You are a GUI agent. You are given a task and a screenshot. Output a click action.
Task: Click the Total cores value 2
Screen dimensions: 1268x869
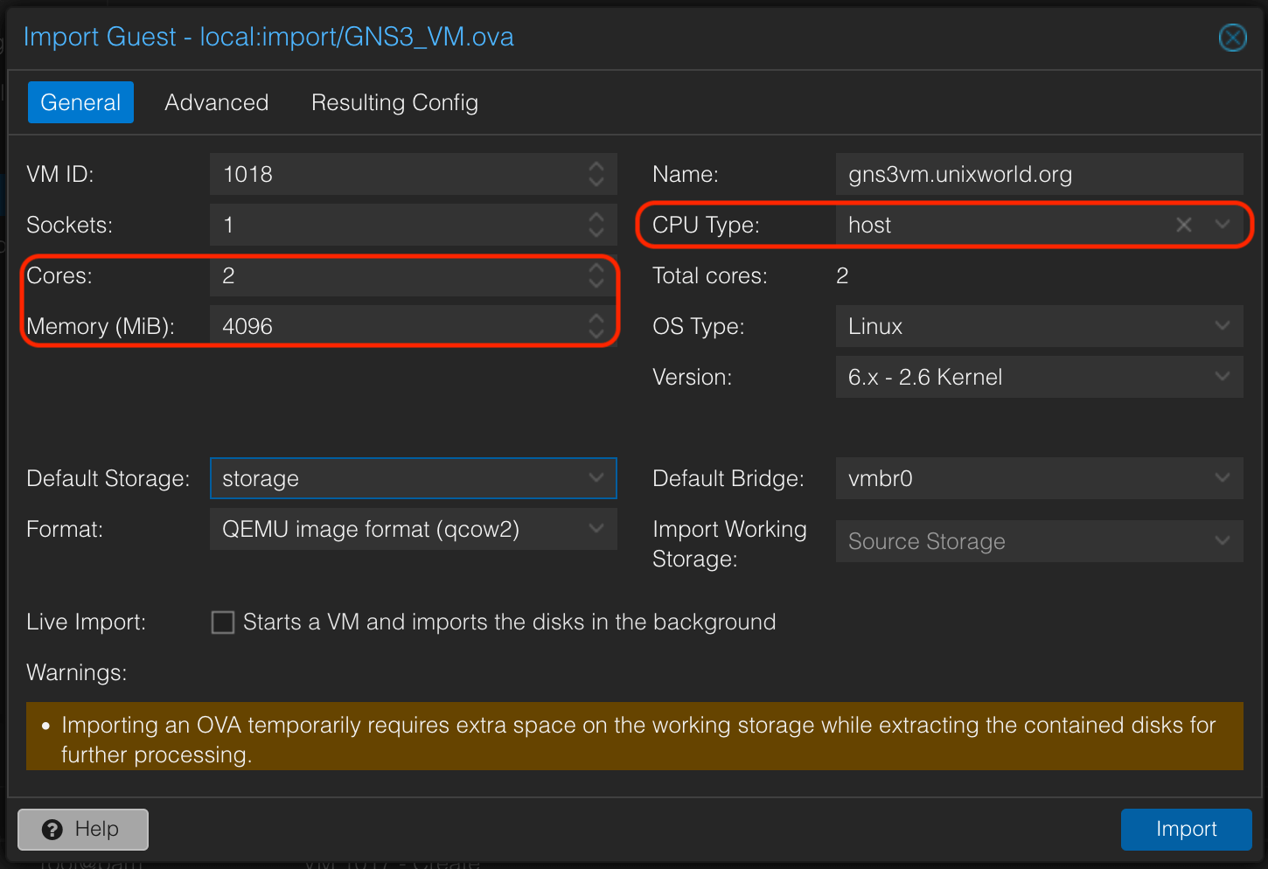pyautogui.click(x=842, y=275)
